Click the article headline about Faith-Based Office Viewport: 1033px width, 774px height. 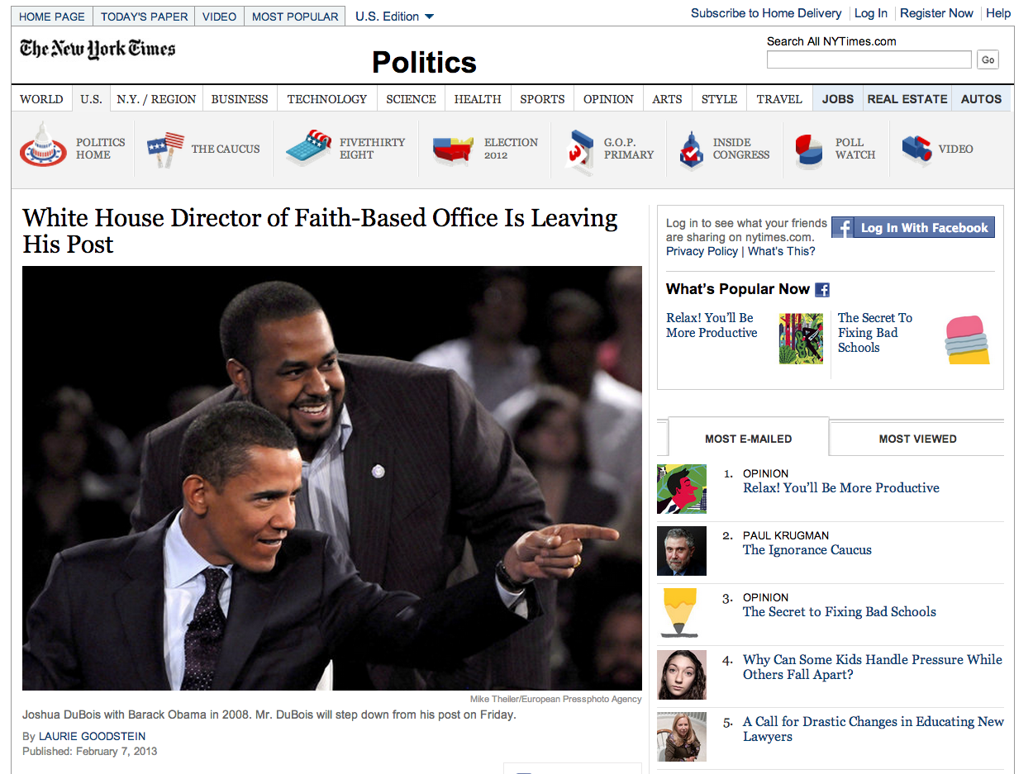tap(320, 231)
